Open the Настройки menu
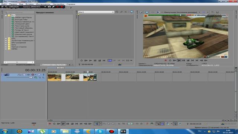This screenshot has height=134, width=238. pyautogui.click(x=58, y=4)
